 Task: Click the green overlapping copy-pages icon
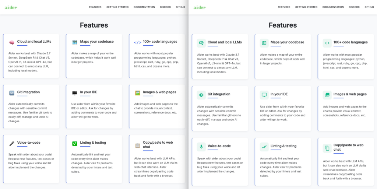pos(327,148)
